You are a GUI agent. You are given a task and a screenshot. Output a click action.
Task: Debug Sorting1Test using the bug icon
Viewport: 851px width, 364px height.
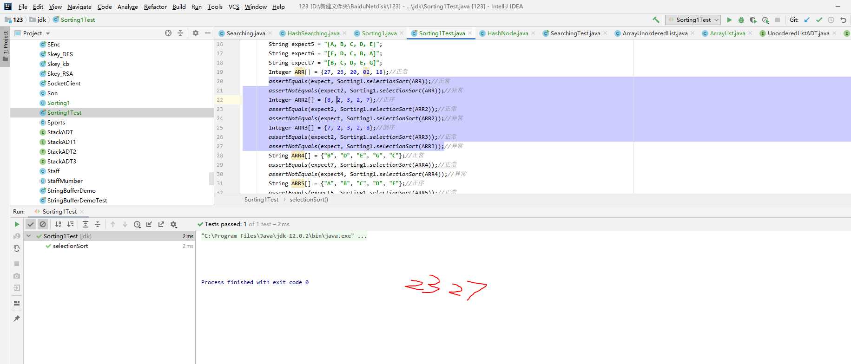point(741,20)
